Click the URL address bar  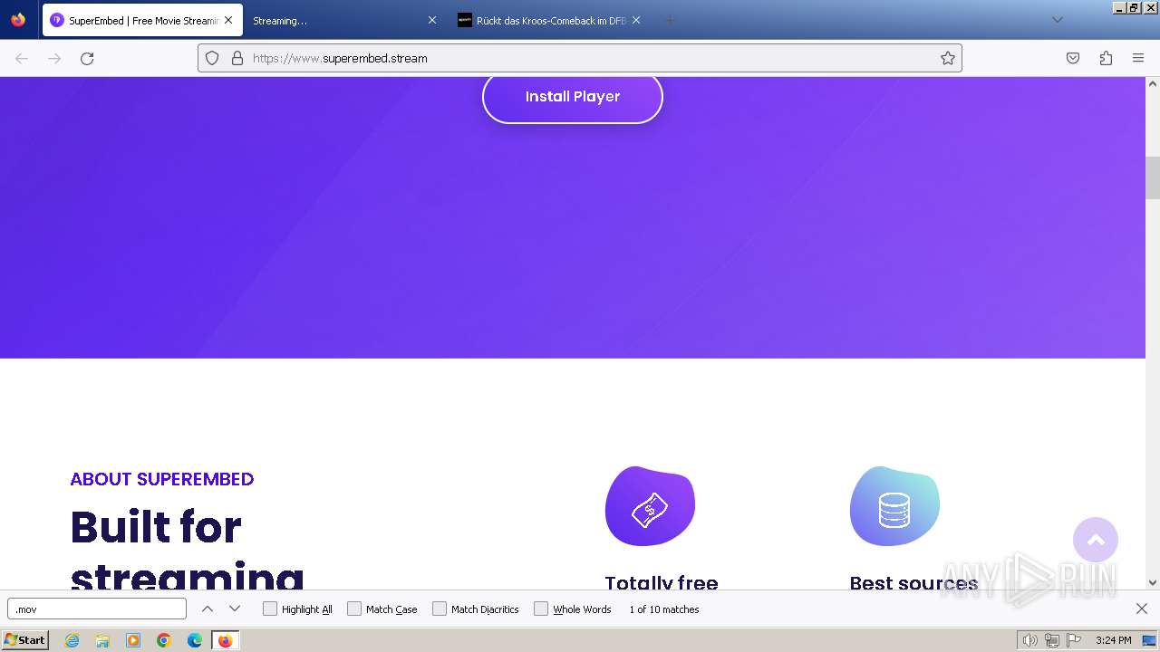pyautogui.click(x=580, y=58)
